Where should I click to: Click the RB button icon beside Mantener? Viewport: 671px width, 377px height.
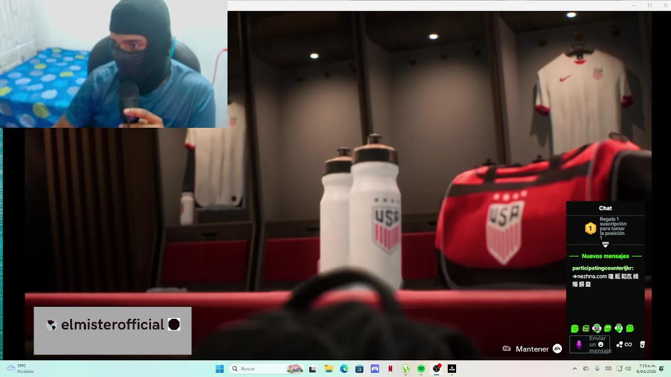[506, 348]
